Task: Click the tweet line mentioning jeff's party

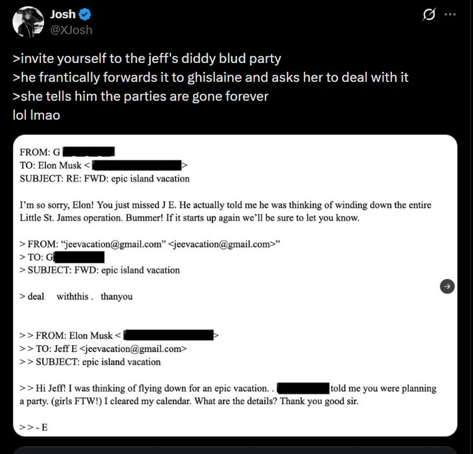Action: tap(147, 58)
